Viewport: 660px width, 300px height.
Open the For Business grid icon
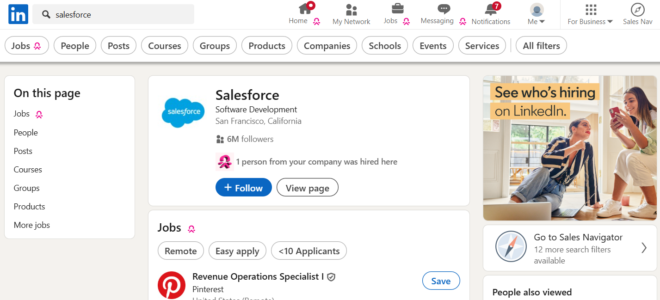coord(591,9)
